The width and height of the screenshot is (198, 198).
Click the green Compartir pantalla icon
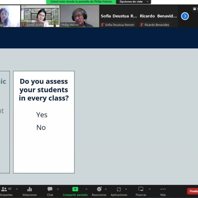click(75, 189)
